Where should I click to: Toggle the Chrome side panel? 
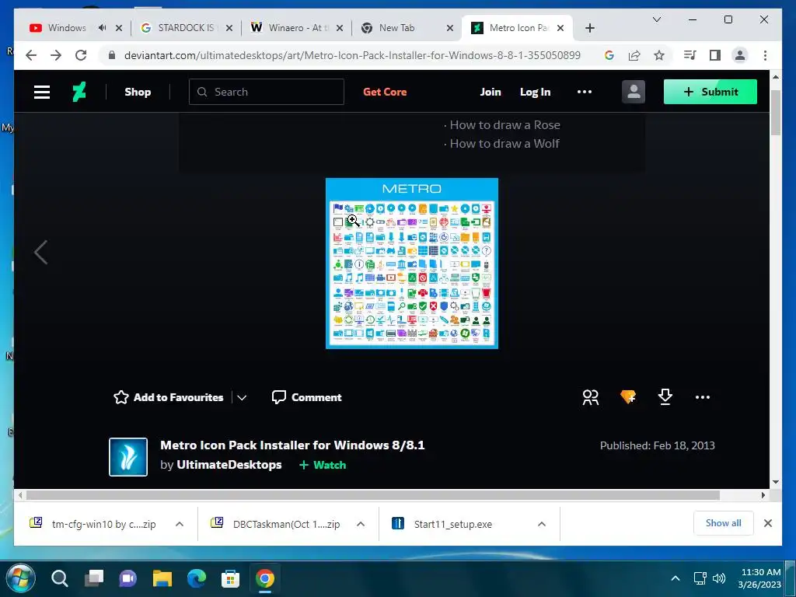pyautogui.click(x=715, y=55)
